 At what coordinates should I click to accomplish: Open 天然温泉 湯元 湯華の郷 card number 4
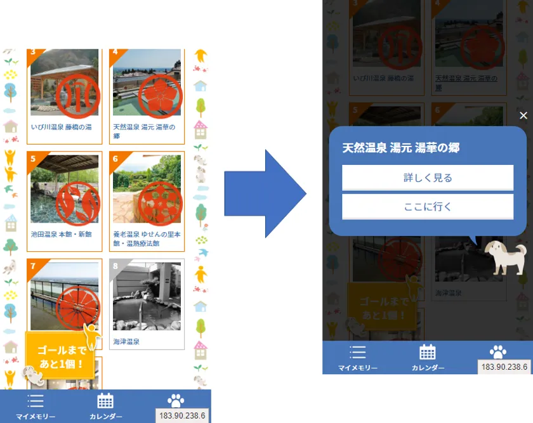point(147,96)
